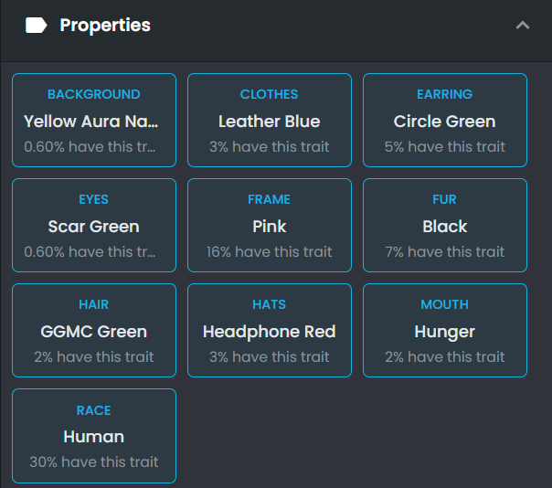Click the 16% have this trait text
This screenshot has width=552, height=488.
[270, 252]
